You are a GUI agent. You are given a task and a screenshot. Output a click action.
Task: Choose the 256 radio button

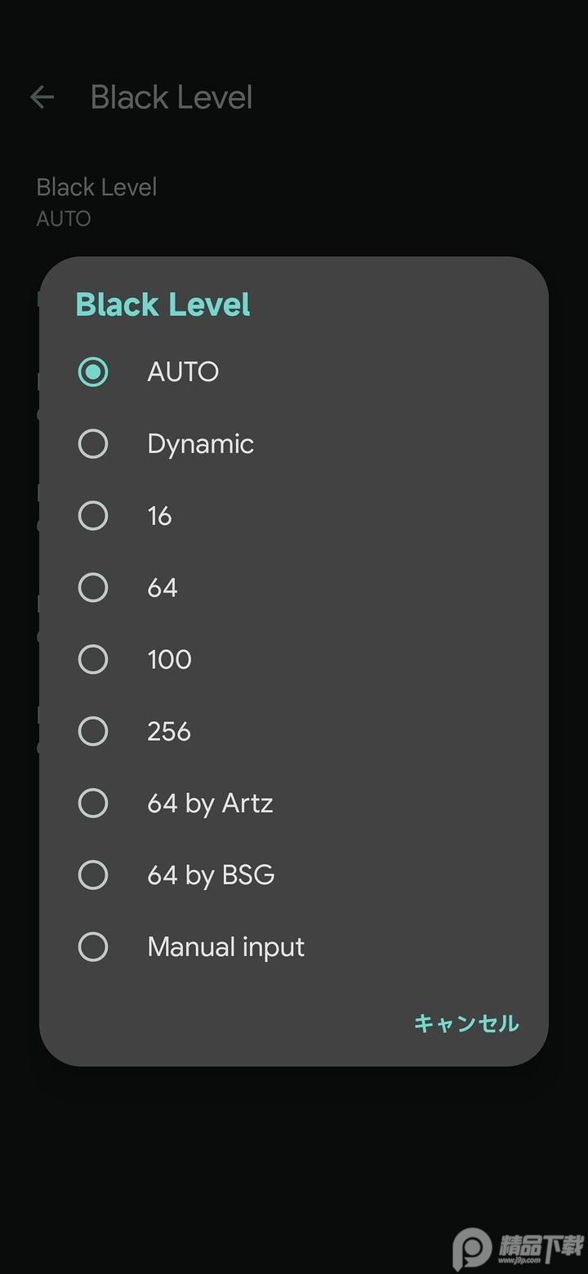(x=93, y=732)
